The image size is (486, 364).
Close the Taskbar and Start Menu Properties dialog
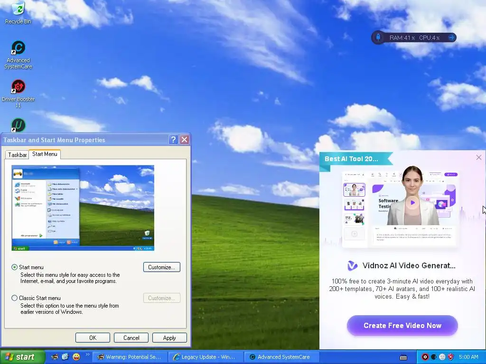(185, 140)
